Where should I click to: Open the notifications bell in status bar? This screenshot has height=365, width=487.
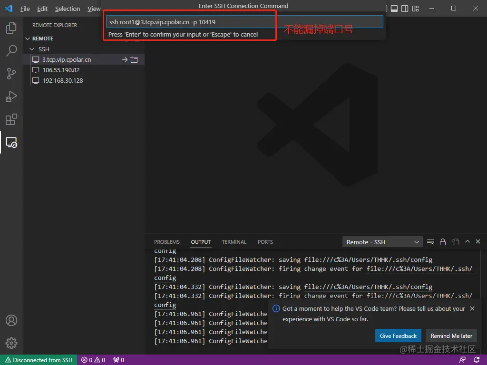(x=477, y=360)
